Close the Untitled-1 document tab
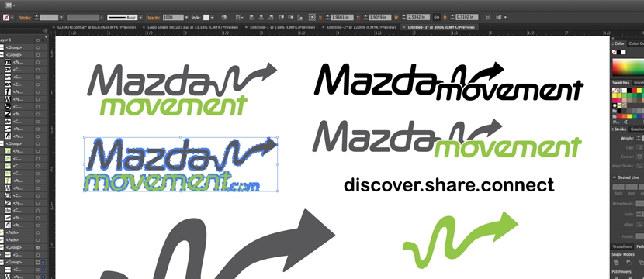644x279 pixels. coord(246,27)
